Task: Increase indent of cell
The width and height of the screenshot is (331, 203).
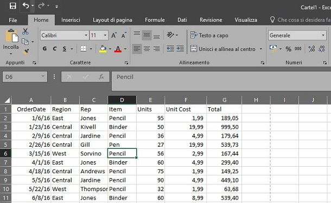Action: [180, 49]
